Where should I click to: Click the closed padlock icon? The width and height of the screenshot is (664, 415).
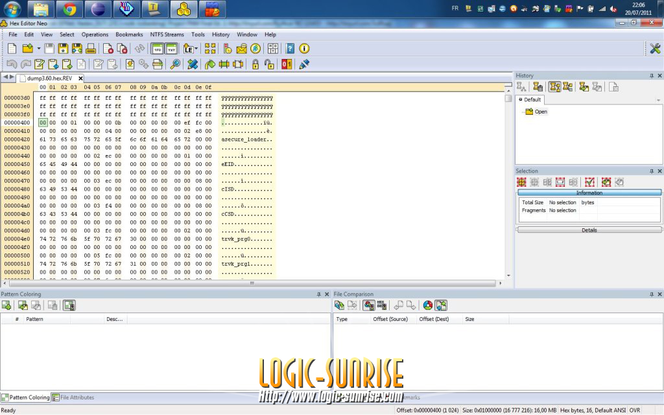[255, 64]
